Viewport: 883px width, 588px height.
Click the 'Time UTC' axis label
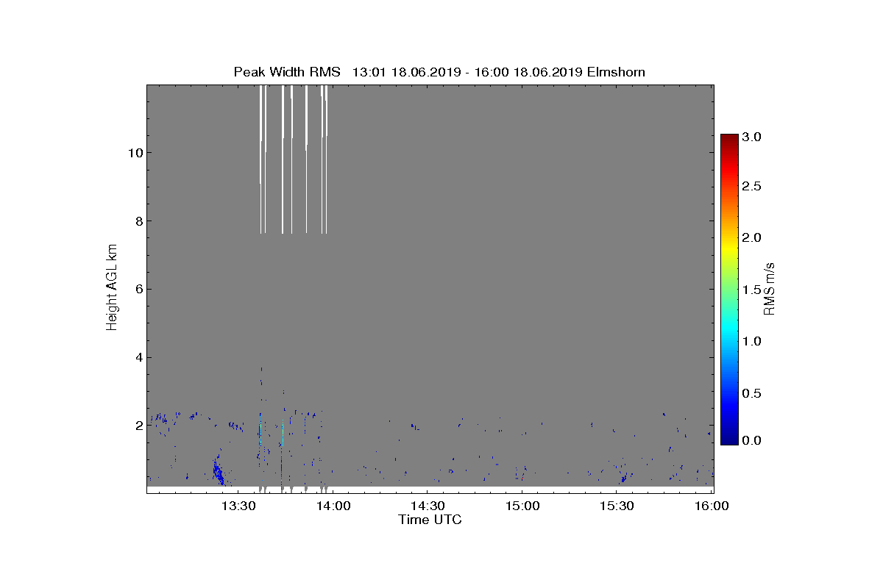coord(430,520)
